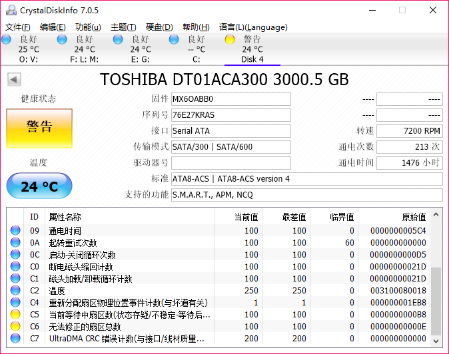Open the 帮助(H) menu
449x354 pixels.
[196, 27]
